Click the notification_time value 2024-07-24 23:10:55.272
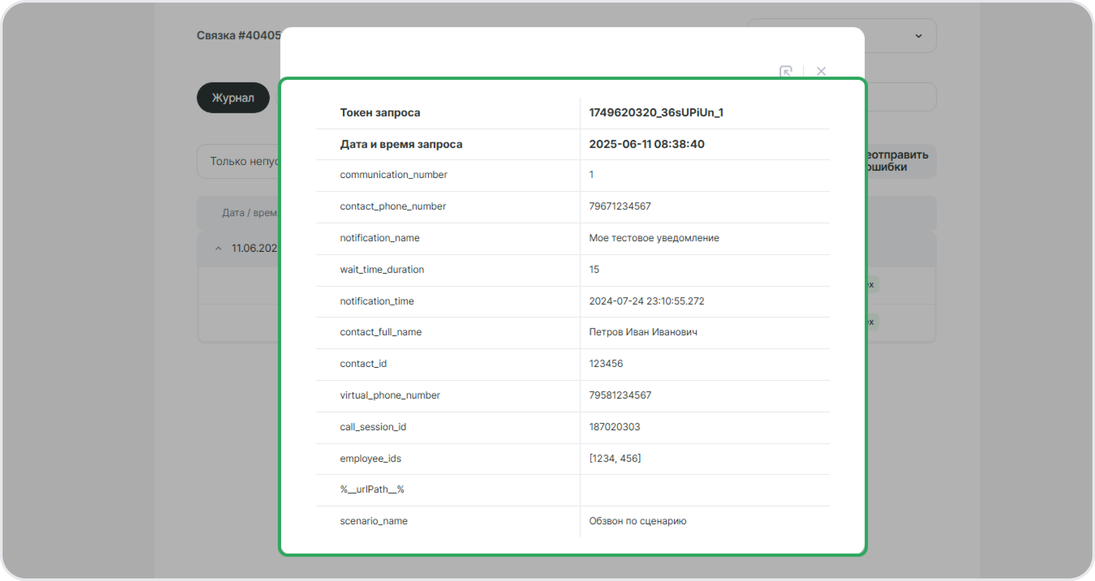Viewport: 1095px width, 581px height. tap(646, 301)
